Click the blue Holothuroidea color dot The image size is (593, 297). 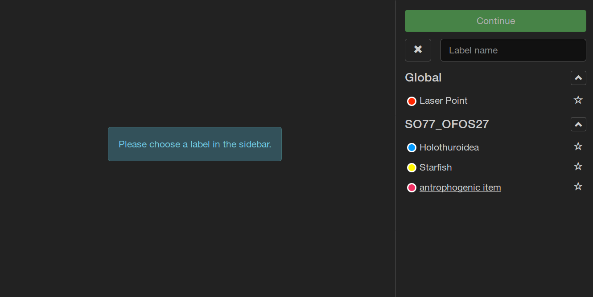(412, 147)
